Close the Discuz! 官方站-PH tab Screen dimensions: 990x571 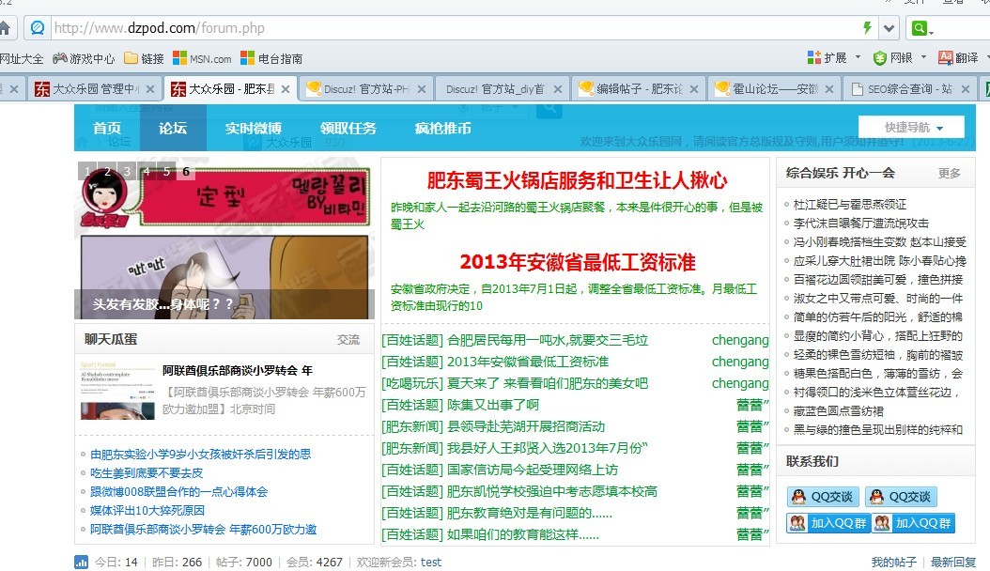(422, 89)
